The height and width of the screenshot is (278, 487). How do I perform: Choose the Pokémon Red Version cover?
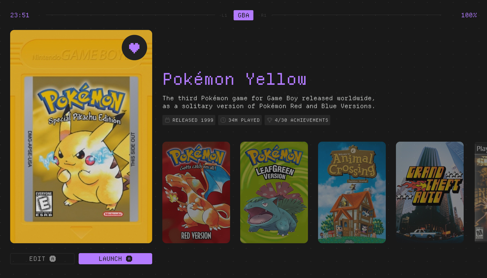[x=196, y=192]
